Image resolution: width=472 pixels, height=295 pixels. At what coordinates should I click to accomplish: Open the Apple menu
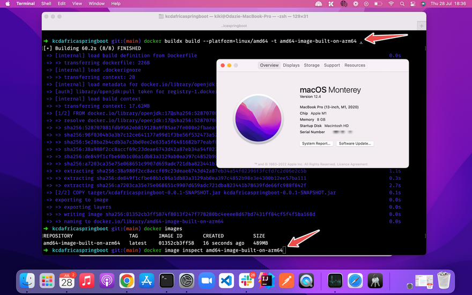click(x=8, y=4)
